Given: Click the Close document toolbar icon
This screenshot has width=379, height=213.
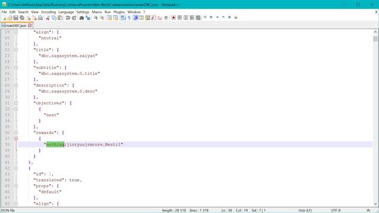Looking at the screenshot, I should coord(28,18).
